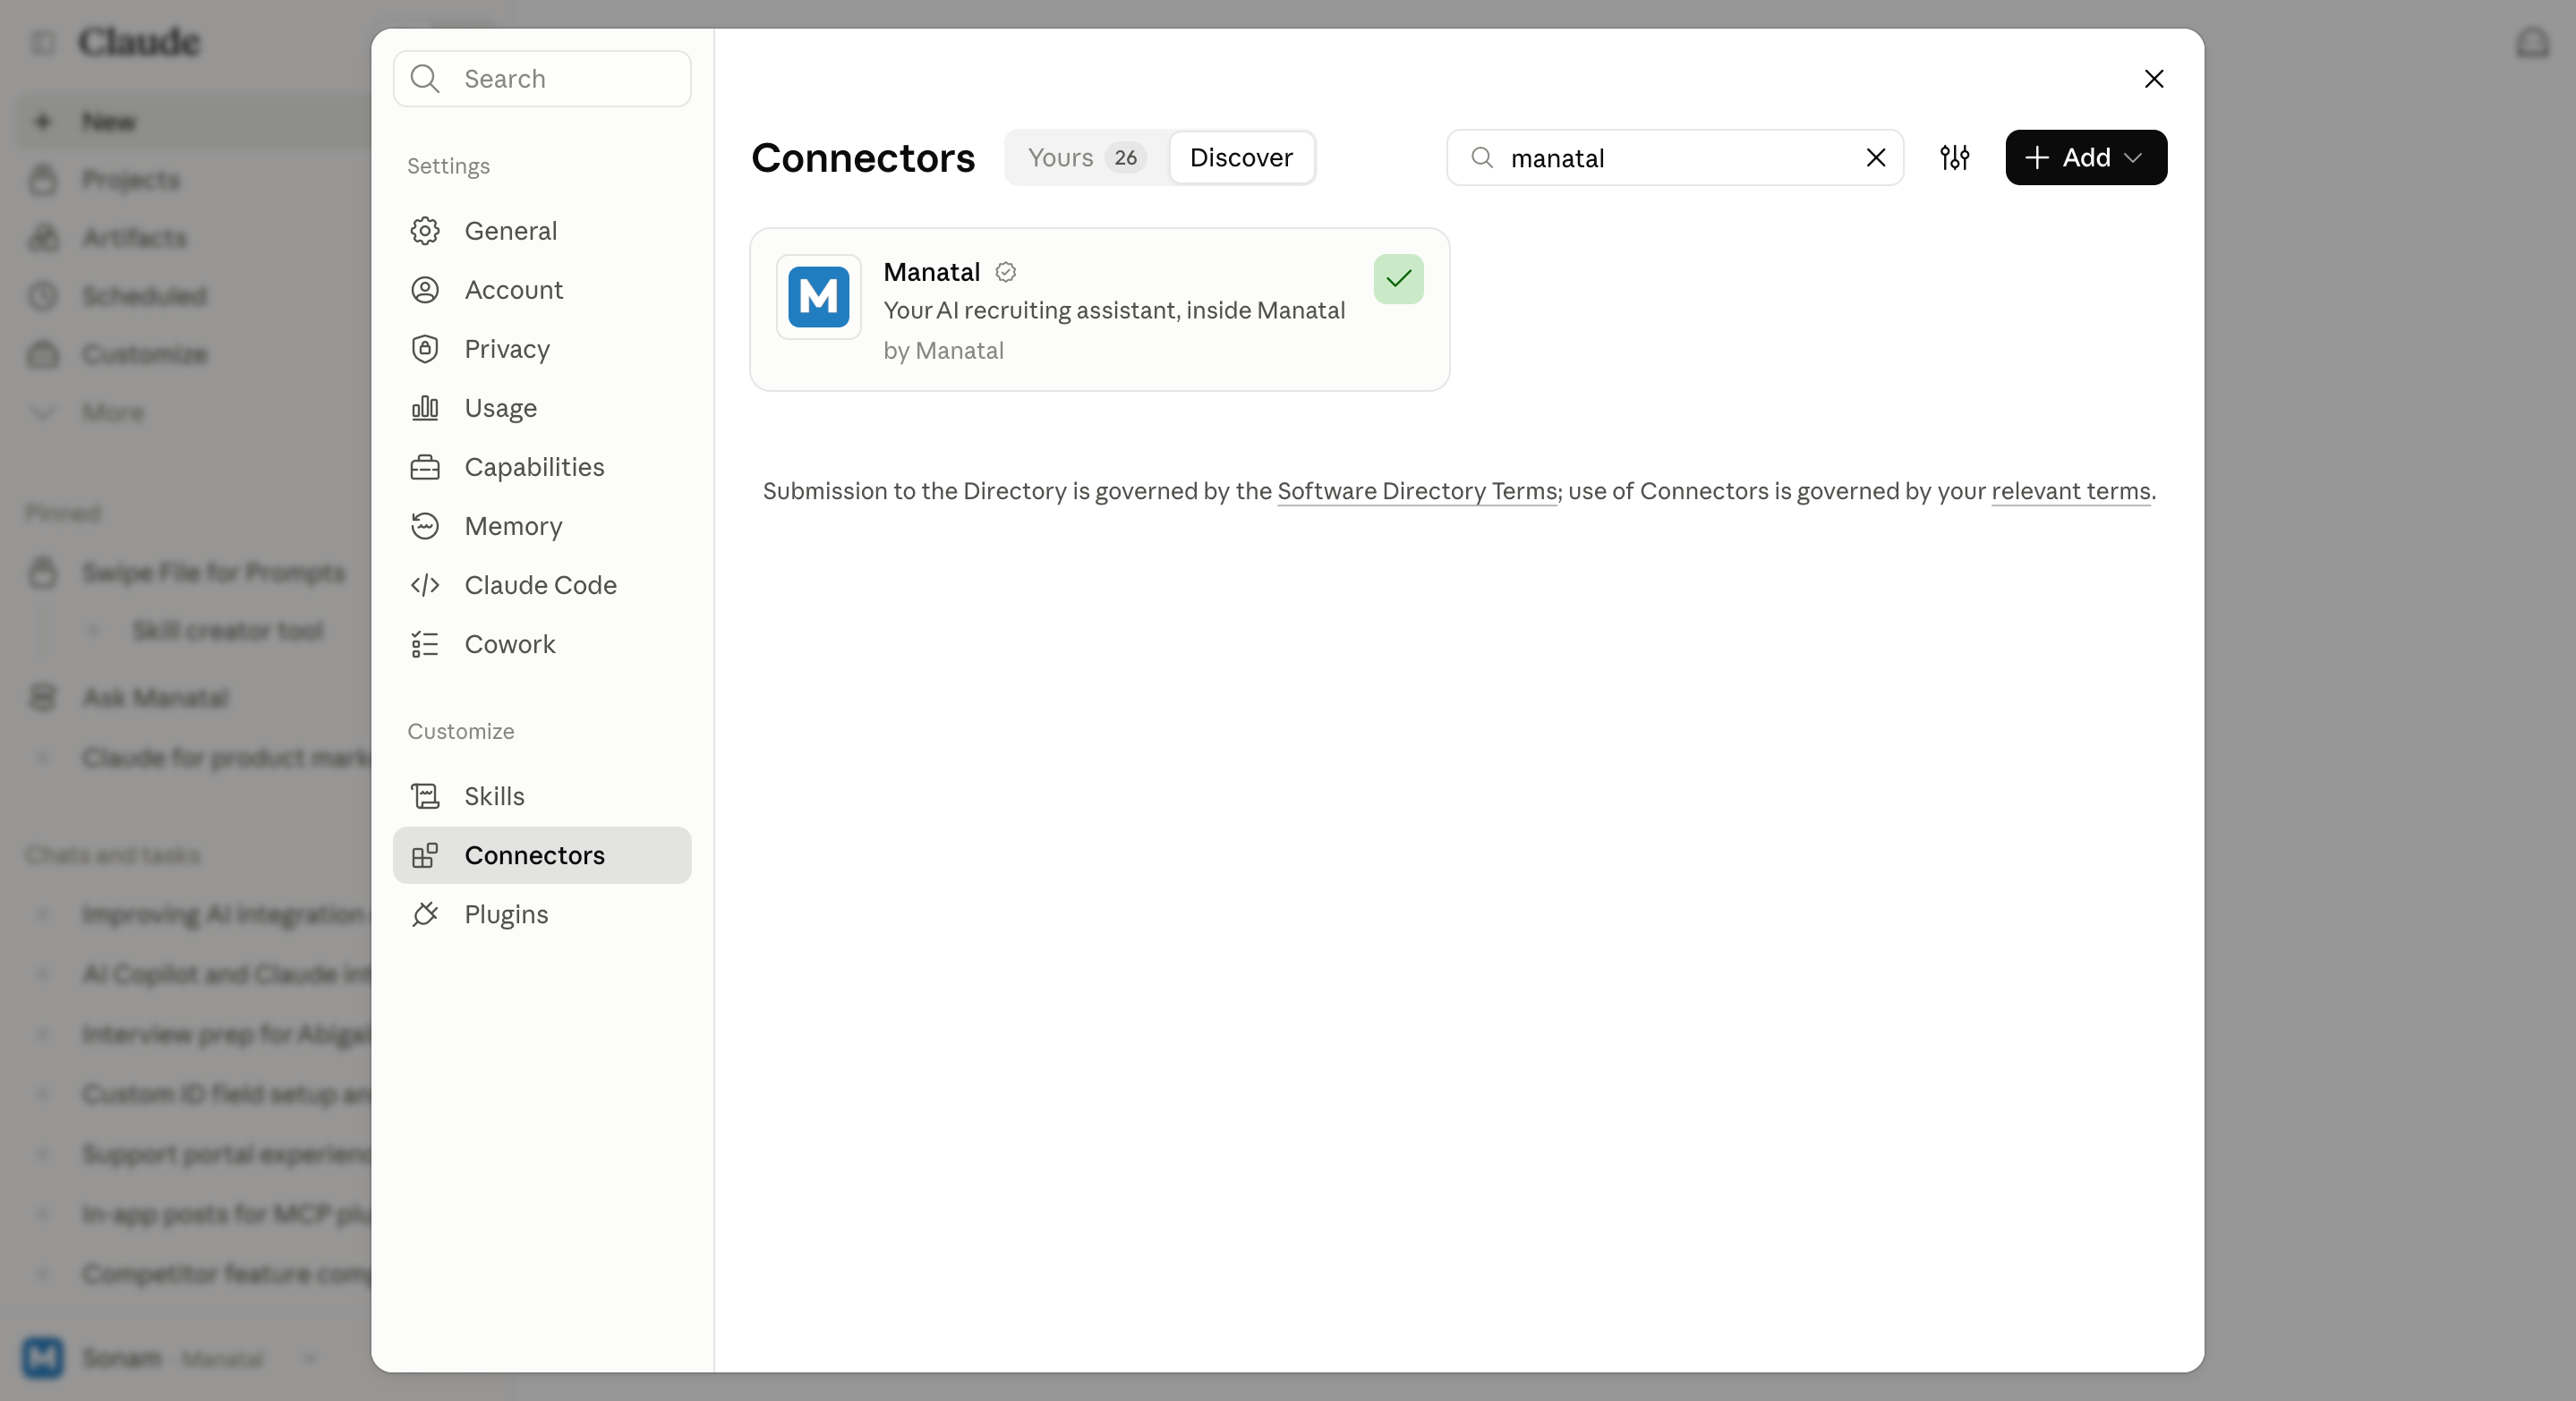Select Privacy in settings sidebar
Image resolution: width=2576 pixels, height=1401 pixels.
point(542,349)
